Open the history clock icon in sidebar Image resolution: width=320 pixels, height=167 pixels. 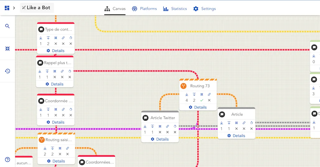7,71
